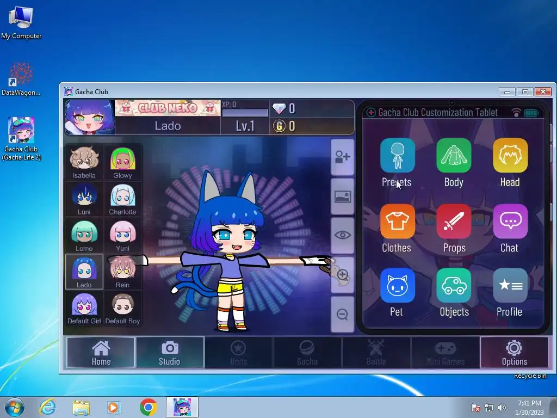
Task: Go to the Home tab
Action: (x=101, y=352)
